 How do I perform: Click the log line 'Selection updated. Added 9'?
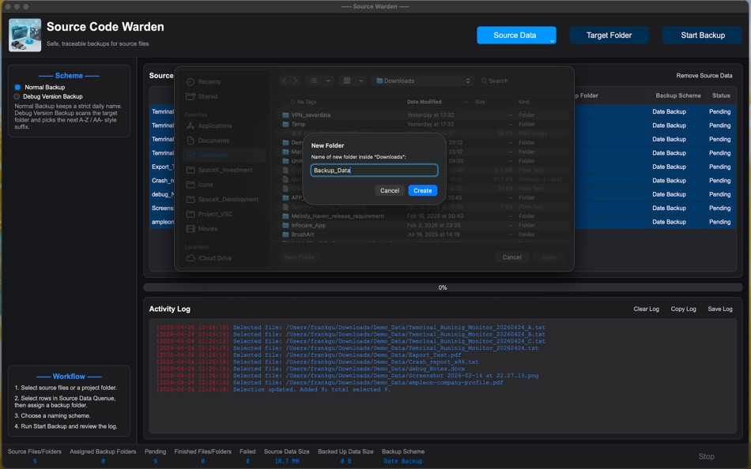pos(273,389)
